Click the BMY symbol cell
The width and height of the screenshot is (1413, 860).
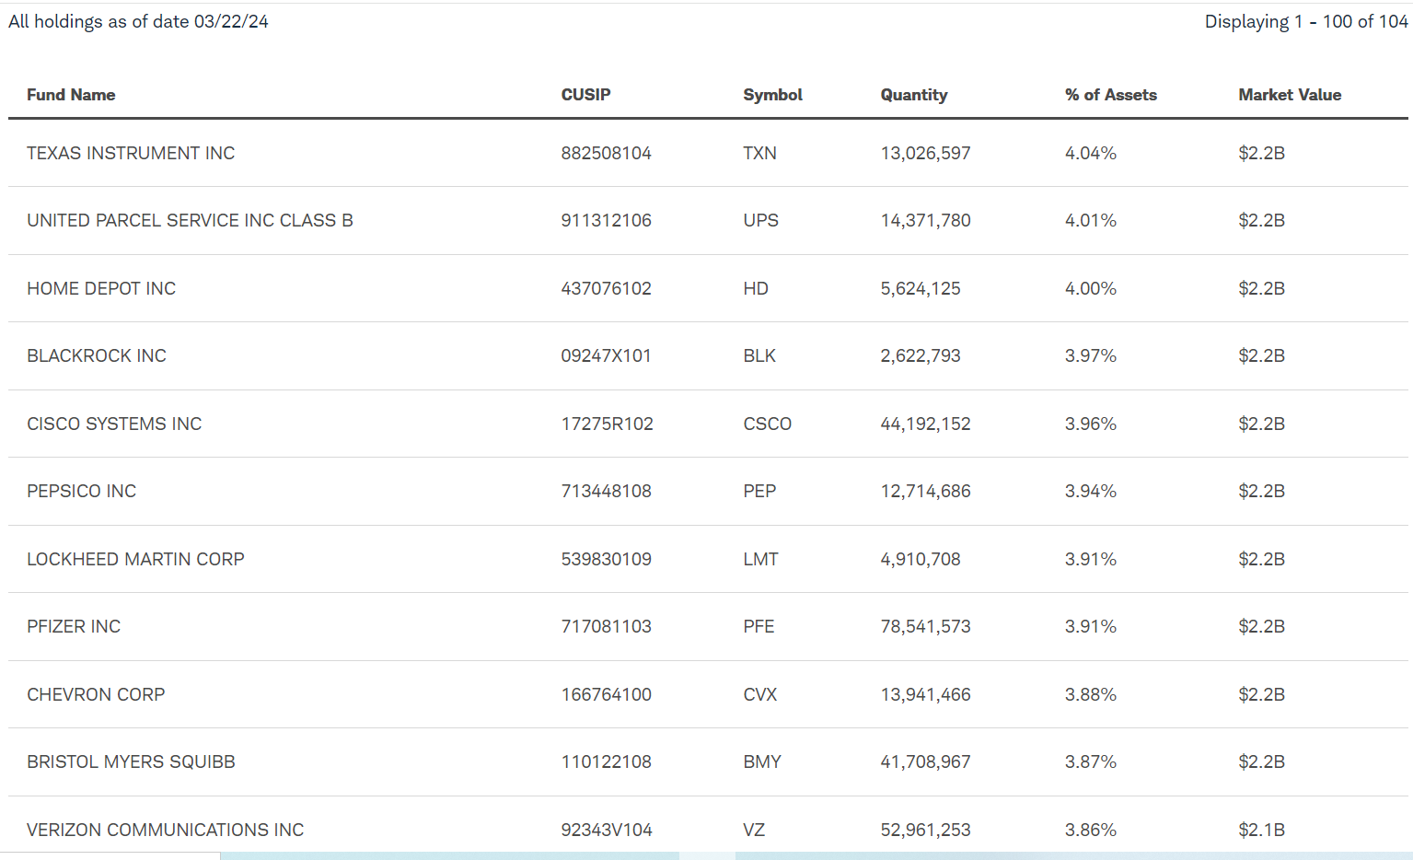click(x=762, y=761)
